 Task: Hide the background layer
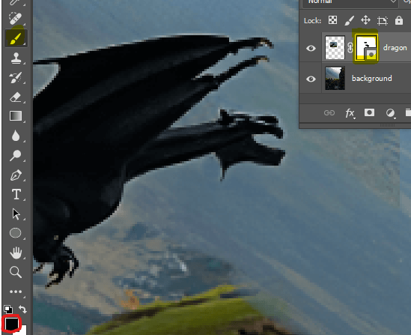pyautogui.click(x=311, y=79)
